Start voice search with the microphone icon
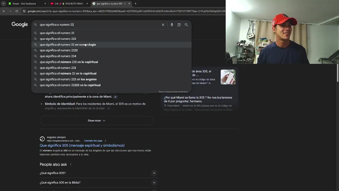This screenshot has height=191, width=339. pos(172,25)
